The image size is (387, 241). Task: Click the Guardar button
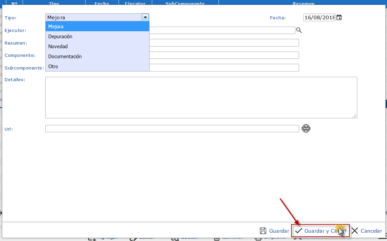click(274, 231)
